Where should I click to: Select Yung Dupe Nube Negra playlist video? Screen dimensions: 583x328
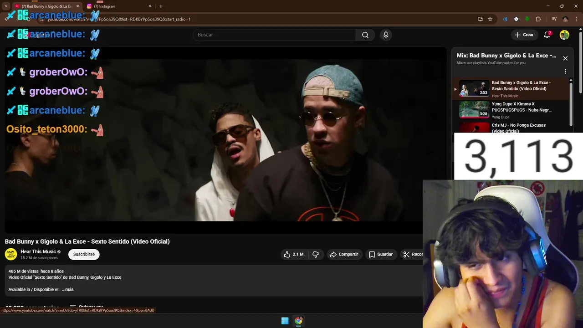coord(511,110)
